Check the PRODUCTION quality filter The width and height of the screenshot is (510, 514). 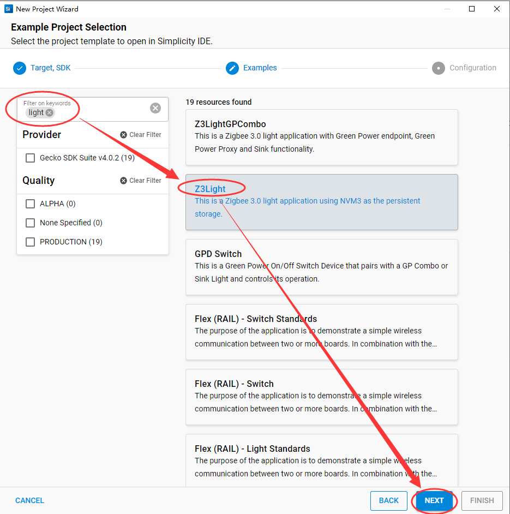[x=30, y=242]
